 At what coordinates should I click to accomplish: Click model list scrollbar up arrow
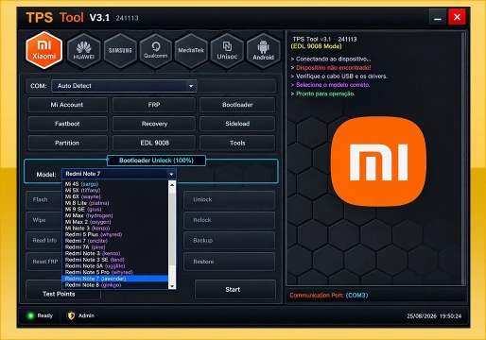[172, 185]
